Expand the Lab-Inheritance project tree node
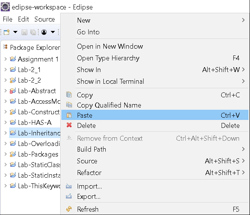The height and width of the screenshot is (215, 250). coord(6,133)
